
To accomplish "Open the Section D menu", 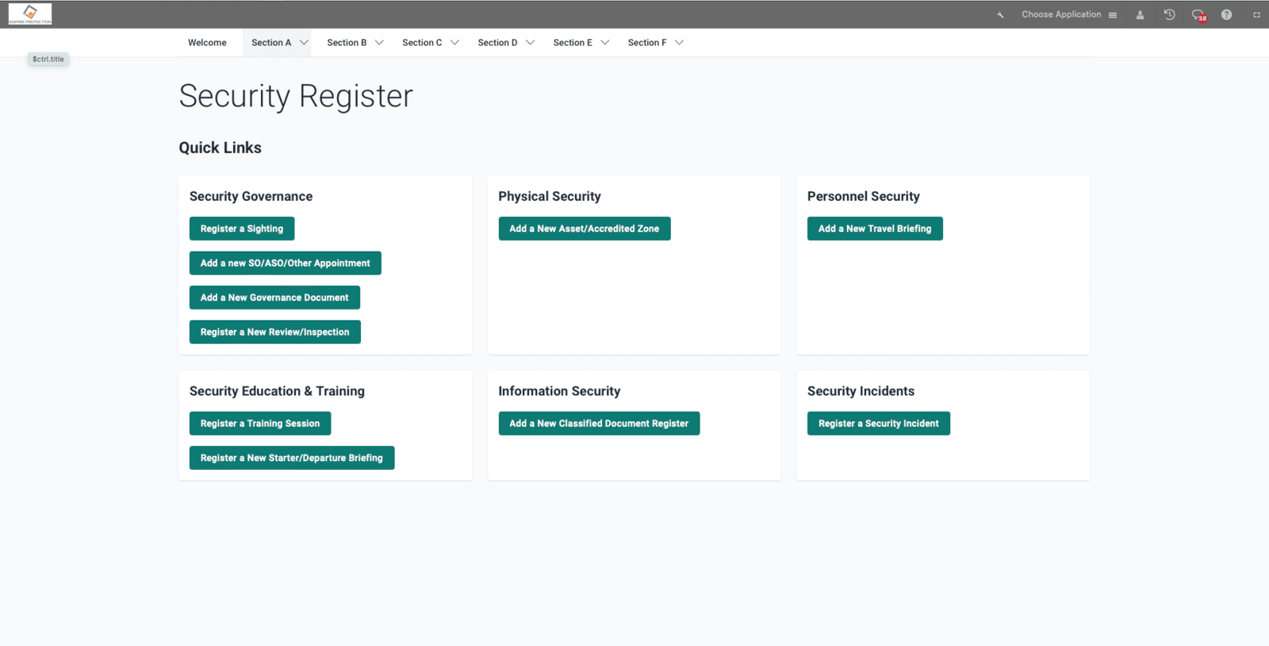I will [x=505, y=43].
